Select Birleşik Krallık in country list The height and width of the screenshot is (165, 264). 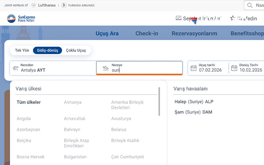pos(125,141)
